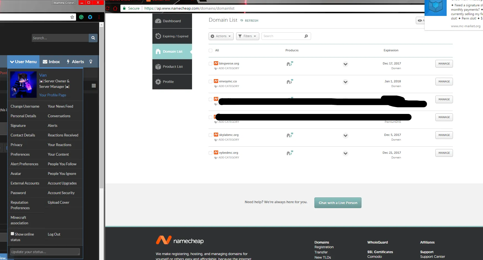
Task: Toggle the Show online status checkbox
Action: tap(12, 234)
